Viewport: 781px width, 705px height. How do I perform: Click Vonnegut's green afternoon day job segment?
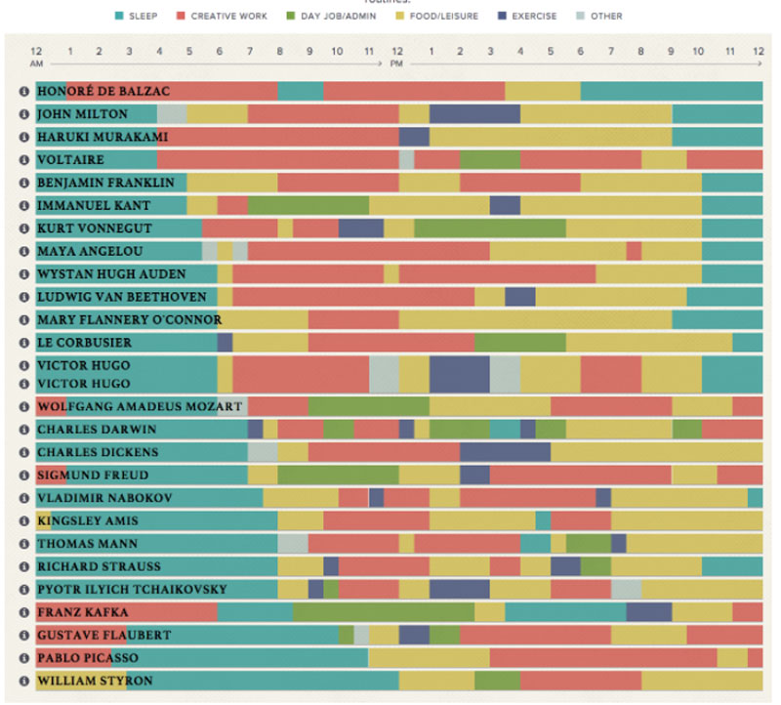coord(490,228)
